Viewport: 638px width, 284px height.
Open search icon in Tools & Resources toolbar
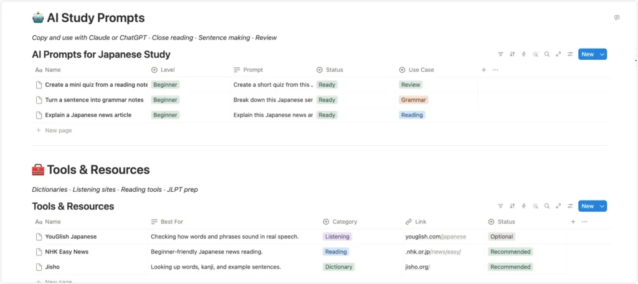[547, 206]
